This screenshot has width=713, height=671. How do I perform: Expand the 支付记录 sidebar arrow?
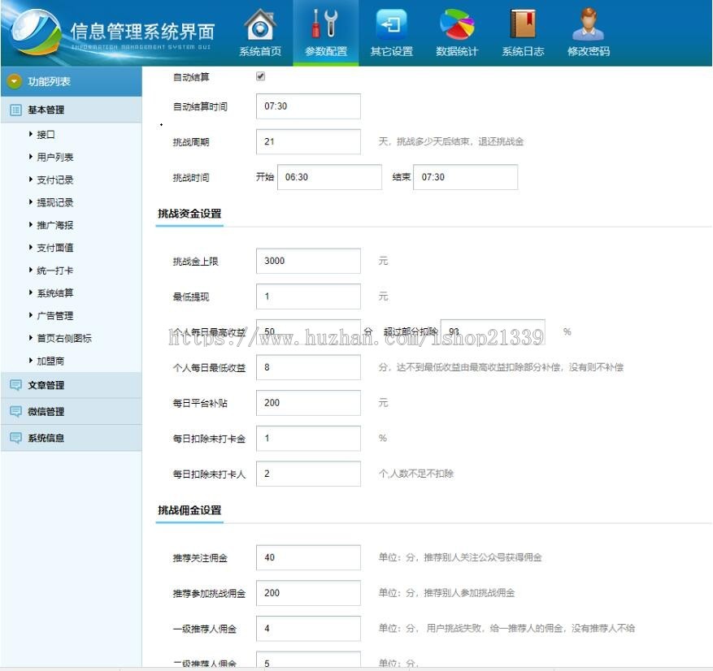pyautogui.click(x=30, y=180)
